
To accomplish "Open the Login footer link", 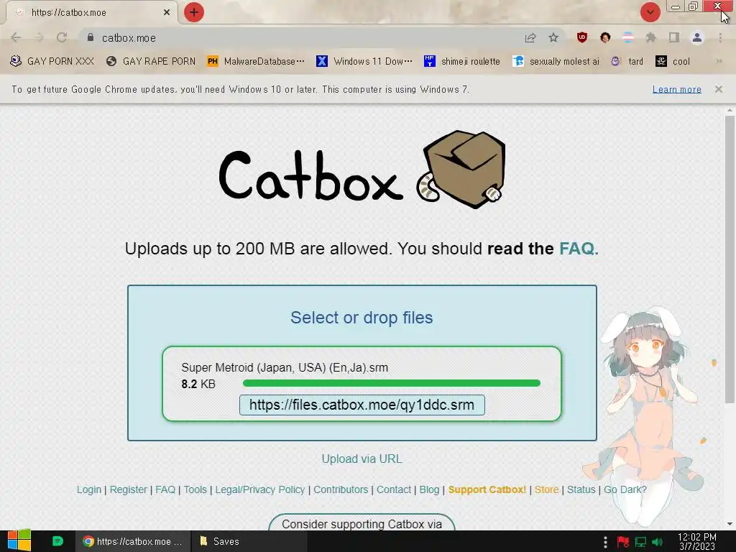I will [88, 489].
